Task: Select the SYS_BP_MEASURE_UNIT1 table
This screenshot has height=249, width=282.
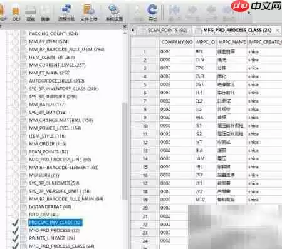Action: (x=60, y=191)
